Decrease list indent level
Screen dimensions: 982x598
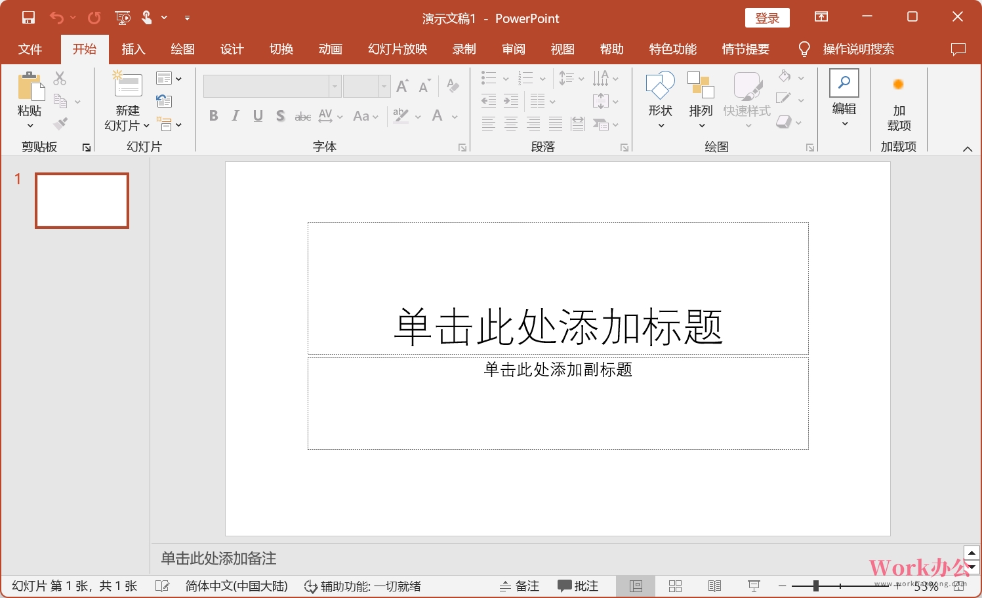[x=489, y=101]
